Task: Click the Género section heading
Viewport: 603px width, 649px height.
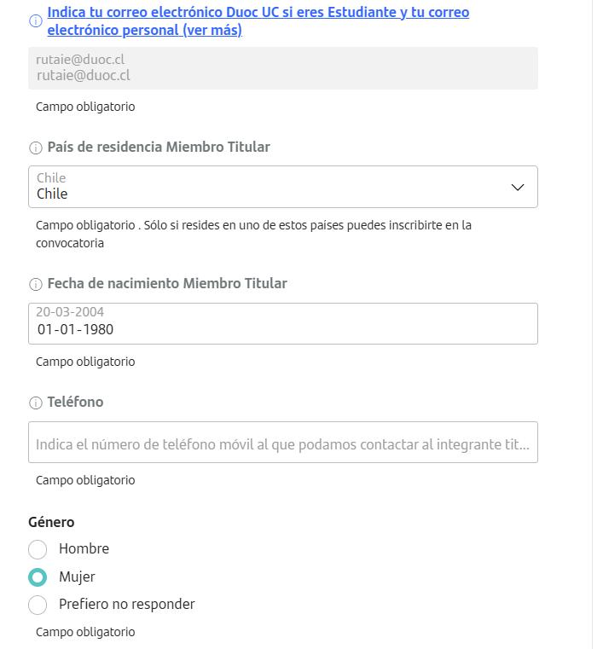Action: [51, 522]
